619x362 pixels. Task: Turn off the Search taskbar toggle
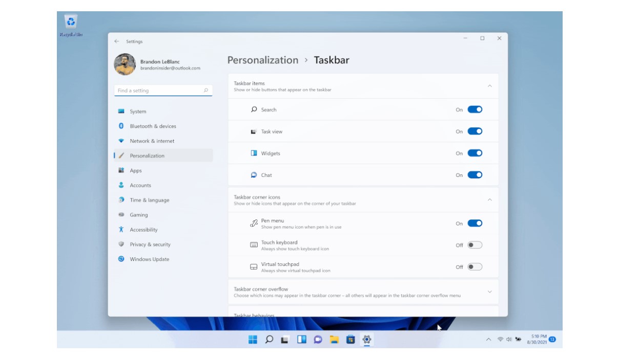[474, 109]
